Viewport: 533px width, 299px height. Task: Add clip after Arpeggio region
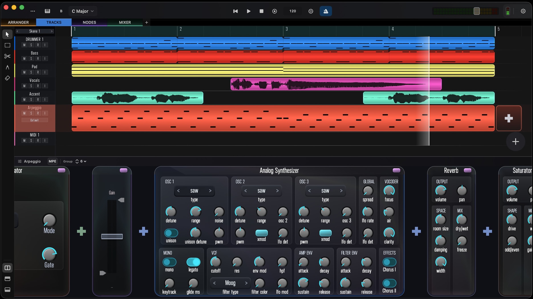(509, 118)
